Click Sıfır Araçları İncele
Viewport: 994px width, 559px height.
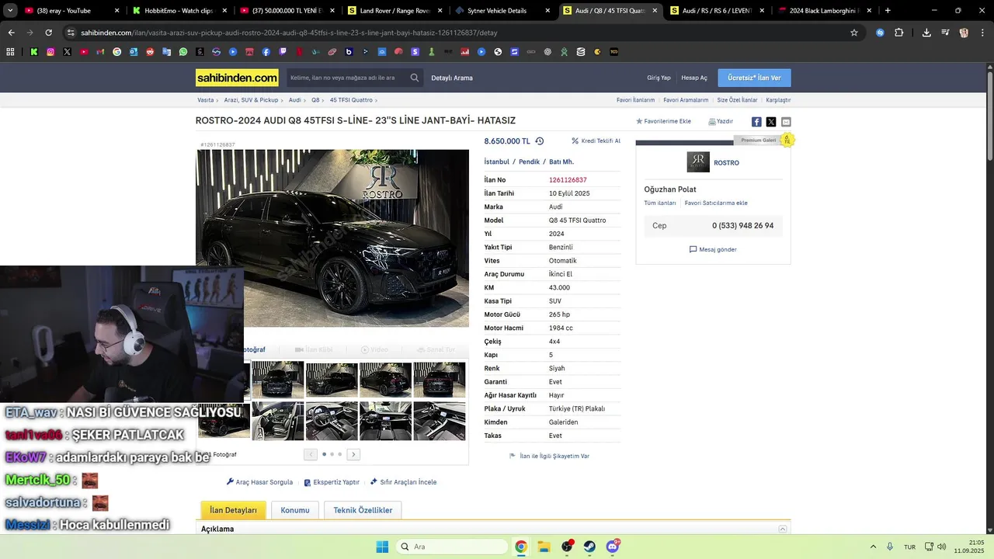click(403, 482)
